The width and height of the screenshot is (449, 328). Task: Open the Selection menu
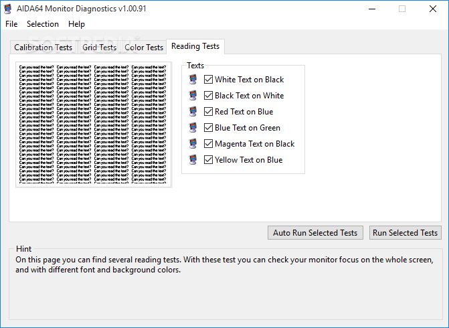click(43, 24)
